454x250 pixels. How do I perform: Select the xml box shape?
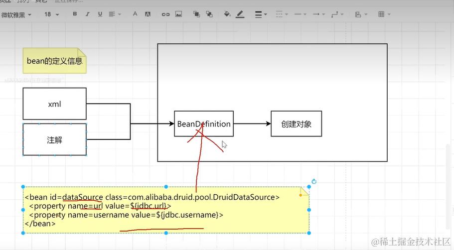(54, 104)
